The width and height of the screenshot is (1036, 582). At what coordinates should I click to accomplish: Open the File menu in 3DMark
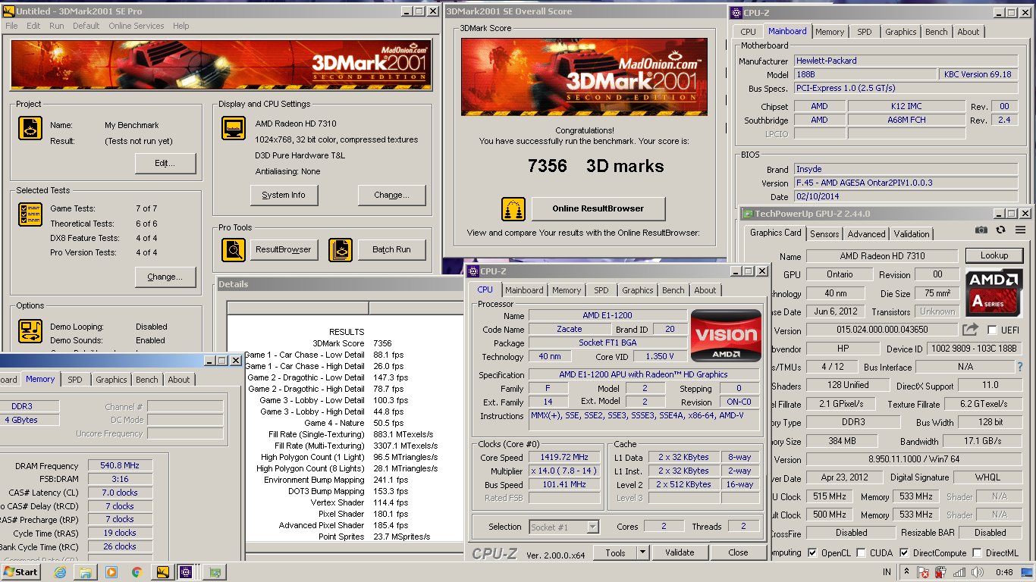click(11, 26)
